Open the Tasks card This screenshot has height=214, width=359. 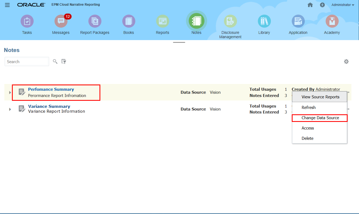point(27,25)
